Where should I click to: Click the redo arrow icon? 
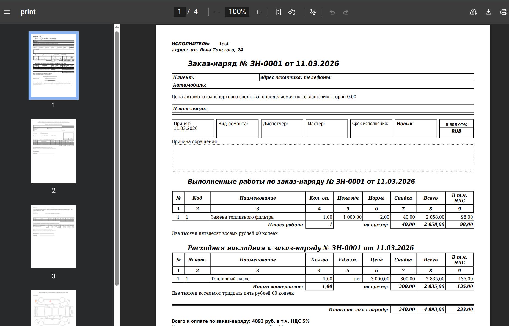(346, 12)
